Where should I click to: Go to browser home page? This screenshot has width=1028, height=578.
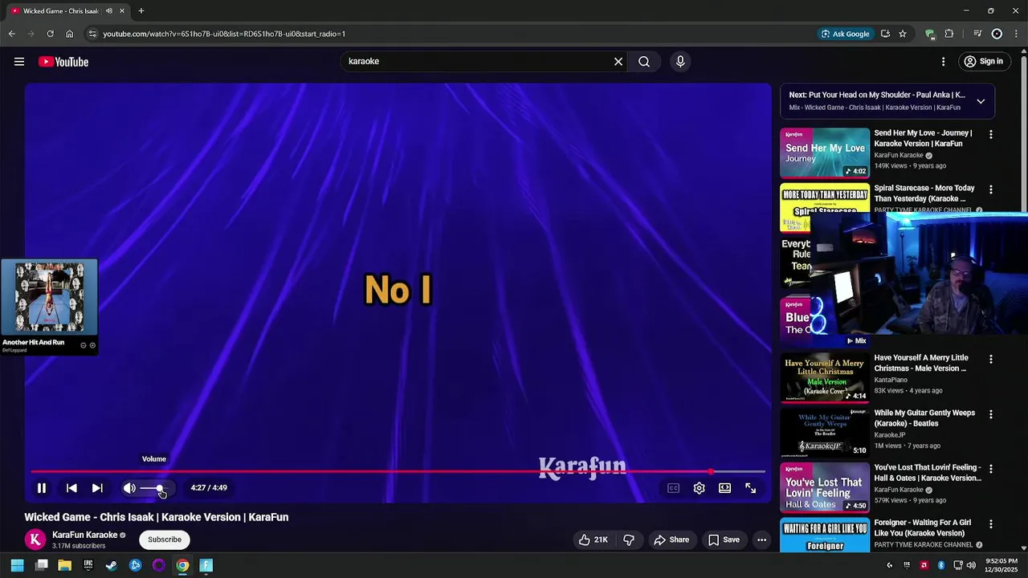69,34
